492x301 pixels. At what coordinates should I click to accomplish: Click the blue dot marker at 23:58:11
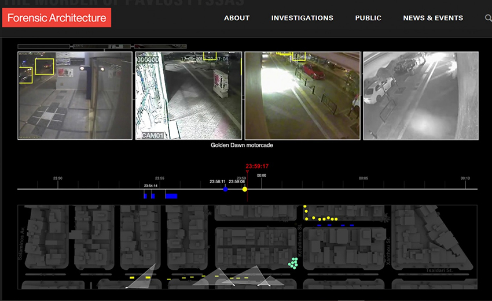point(225,189)
